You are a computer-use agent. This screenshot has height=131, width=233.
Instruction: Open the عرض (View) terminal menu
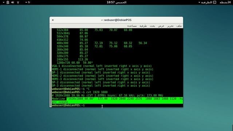pyautogui.click(x=161, y=26)
